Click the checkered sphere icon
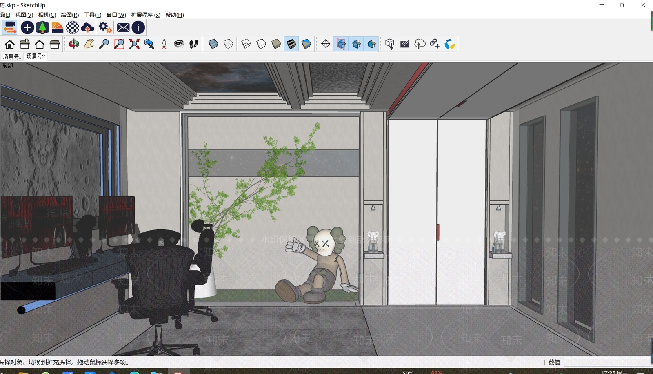Image resolution: width=653 pixels, height=374 pixels. [x=73, y=28]
